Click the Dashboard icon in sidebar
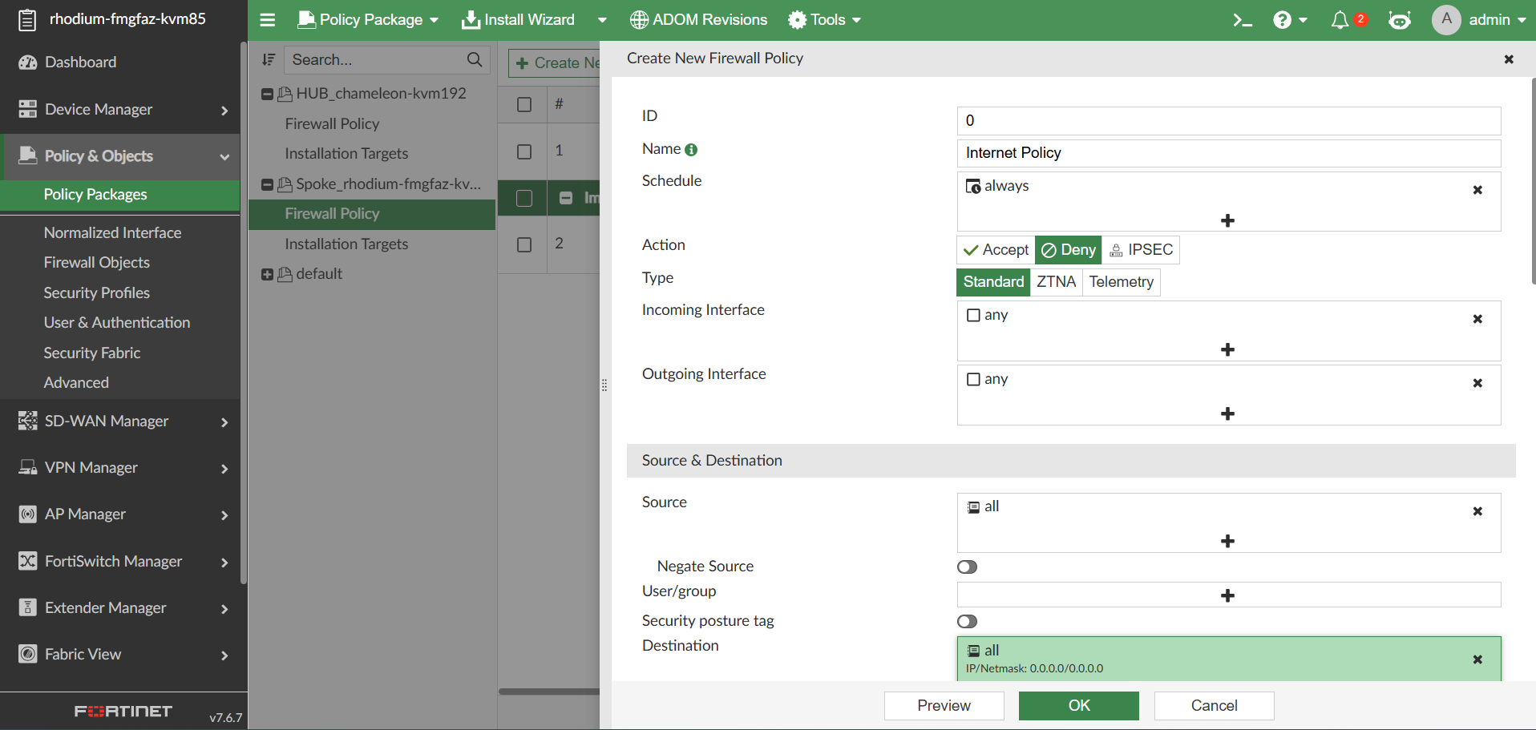The width and height of the screenshot is (1536, 730). coord(27,63)
